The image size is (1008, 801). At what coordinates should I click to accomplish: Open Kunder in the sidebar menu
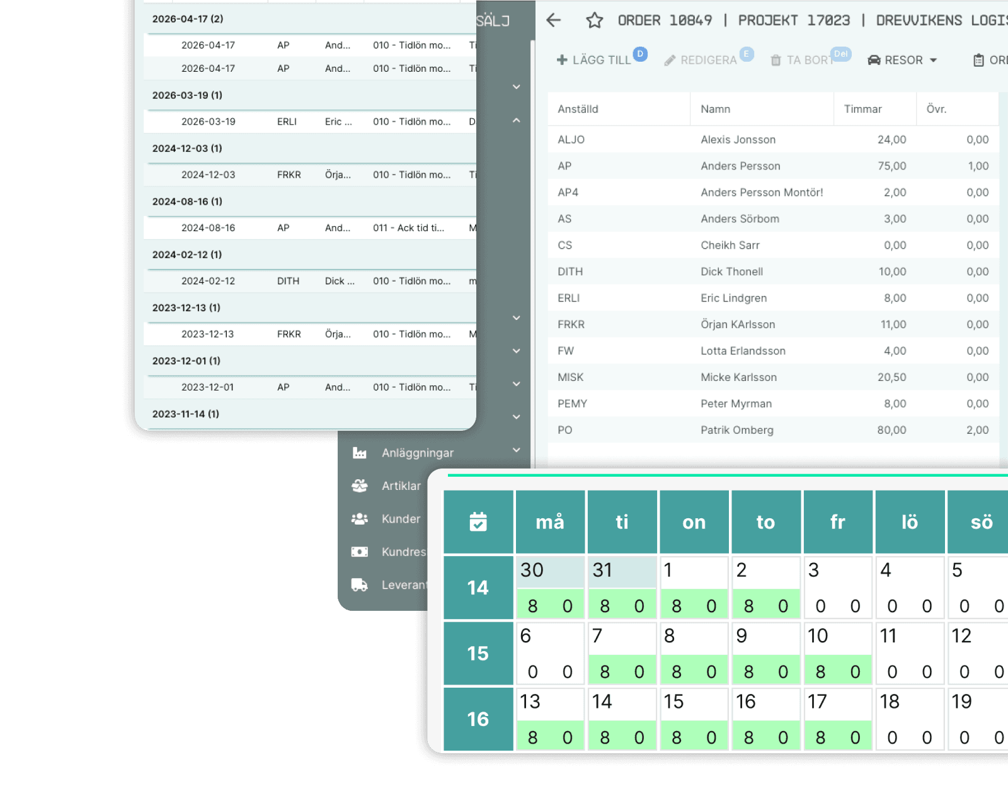[401, 519]
